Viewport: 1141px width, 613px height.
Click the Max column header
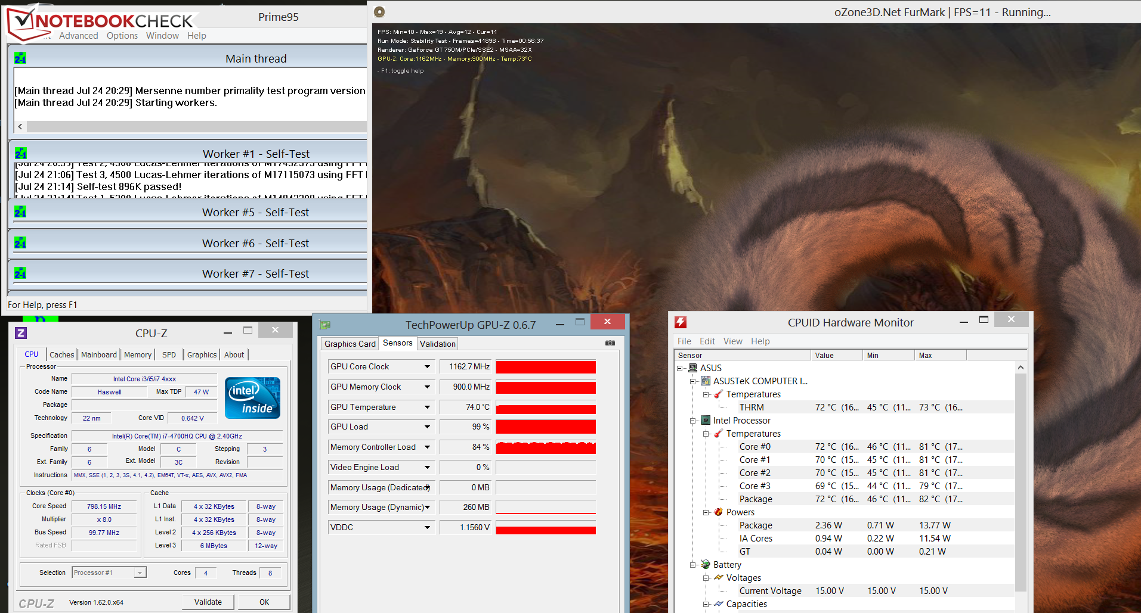click(x=941, y=356)
